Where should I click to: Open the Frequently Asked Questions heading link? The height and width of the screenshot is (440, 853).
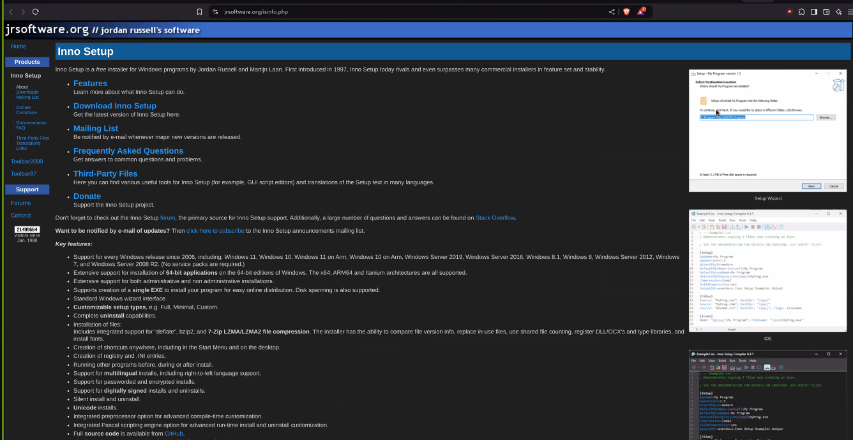click(128, 151)
